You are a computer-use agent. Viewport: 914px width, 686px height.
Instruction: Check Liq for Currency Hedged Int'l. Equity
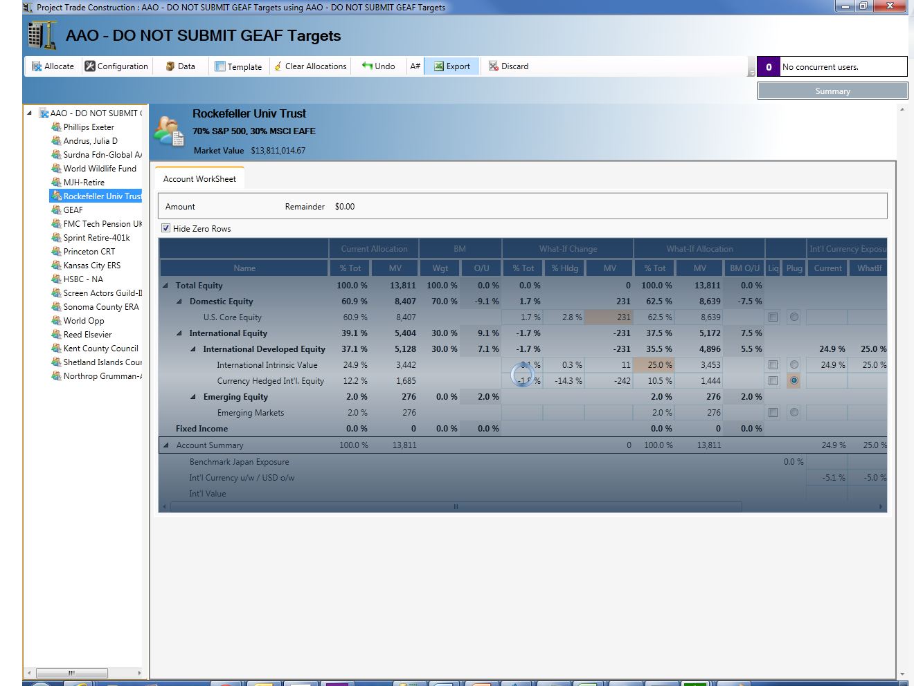[773, 381]
